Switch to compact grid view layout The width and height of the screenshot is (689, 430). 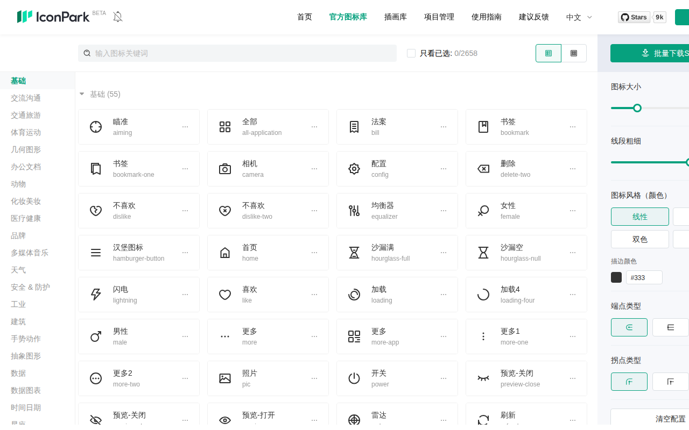pos(574,53)
